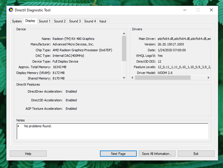
Task: Click driver model value "WDDM 2.6"
Action: pyautogui.click(x=165, y=73)
